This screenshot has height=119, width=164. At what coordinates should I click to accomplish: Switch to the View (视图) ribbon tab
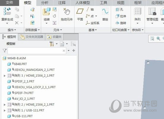121,3
